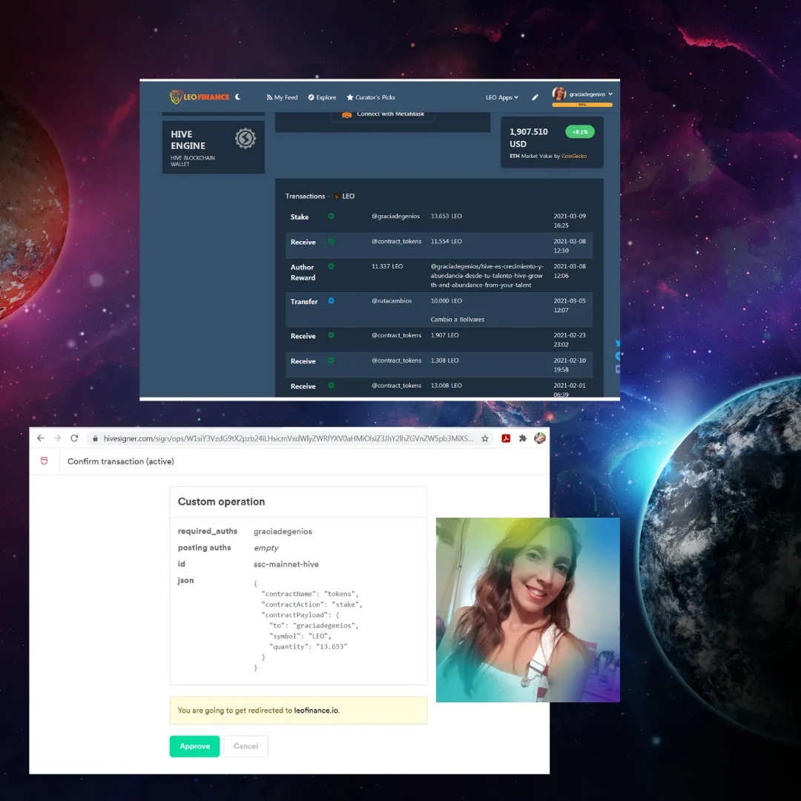The height and width of the screenshot is (801, 801).
Task: Click the LEO token icon in Transactions
Action: (x=337, y=196)
